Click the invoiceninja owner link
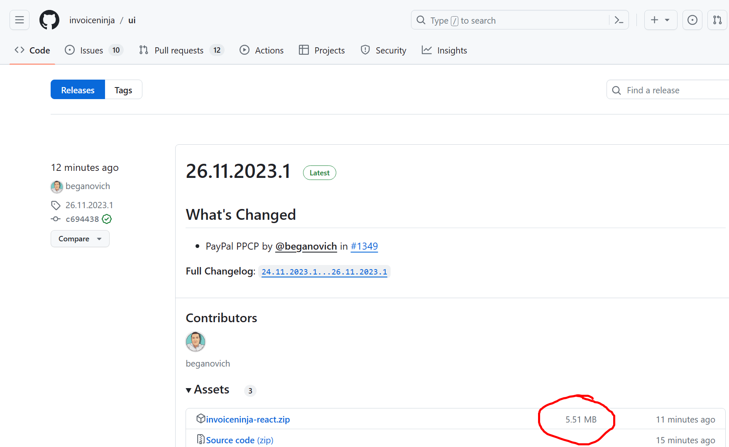This screenshot has width=729, height=447. (x=92, y=20)
